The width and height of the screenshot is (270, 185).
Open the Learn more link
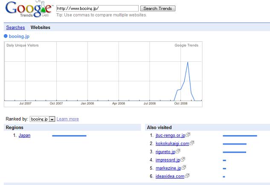tap(68, 119)
